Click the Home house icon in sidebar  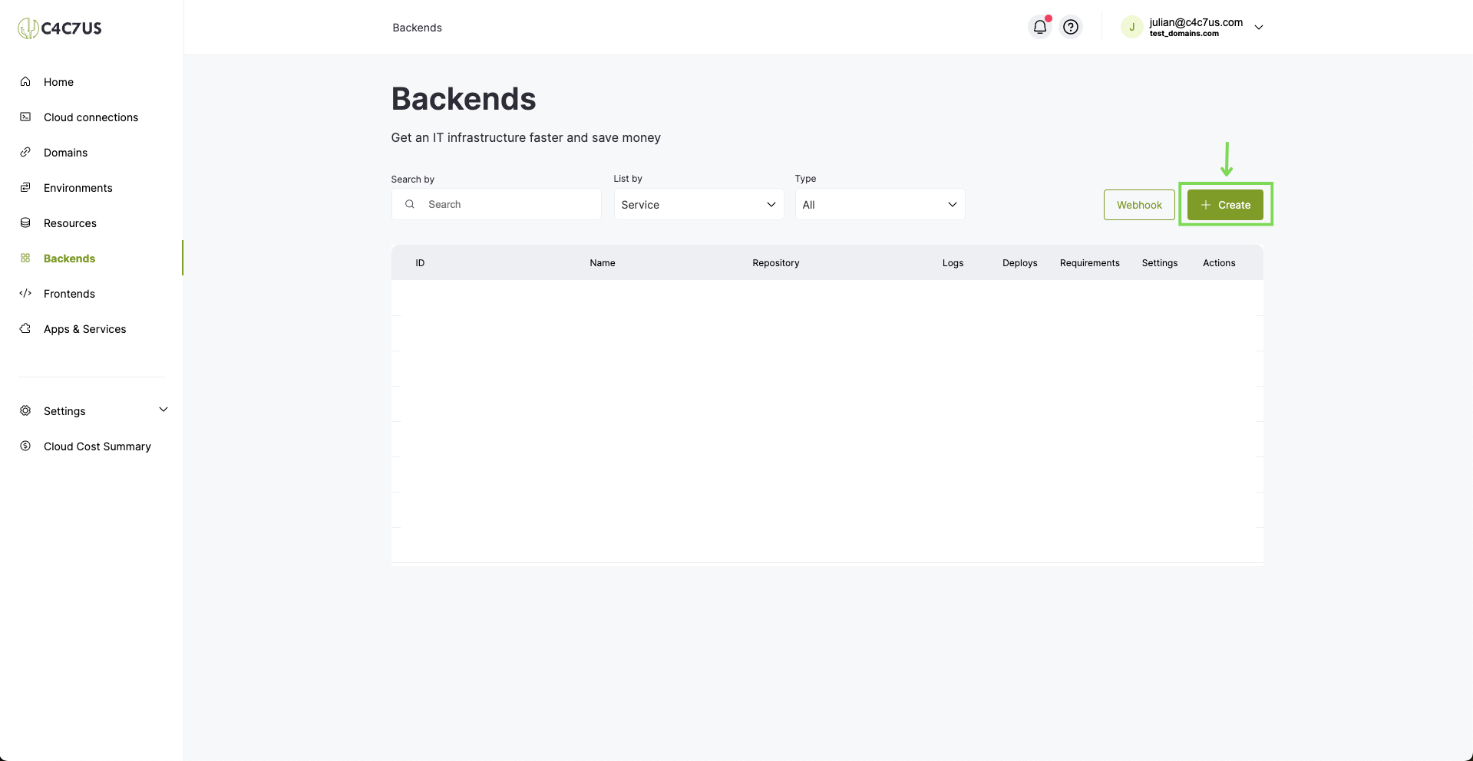[25, 81]
